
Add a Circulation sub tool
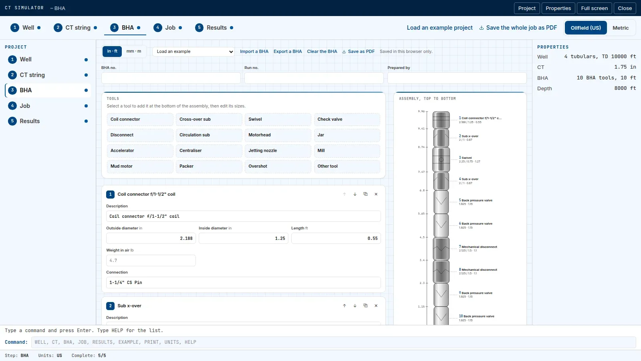[x=209, y=135]
